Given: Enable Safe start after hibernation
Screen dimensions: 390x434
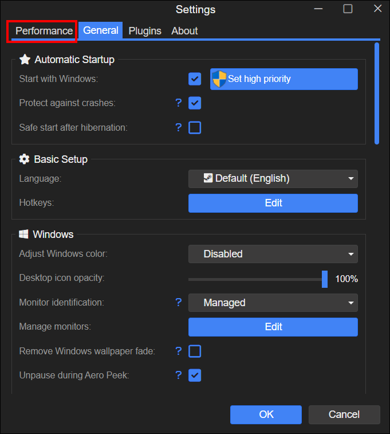Looking at the screenshot, I should coord(195,128).
